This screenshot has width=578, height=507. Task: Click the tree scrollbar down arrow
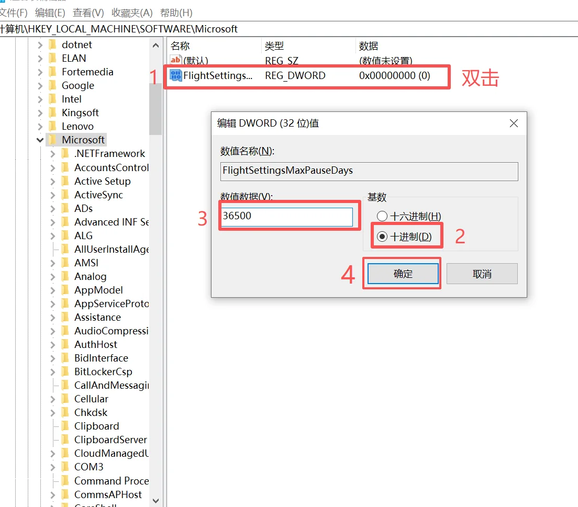tap(155, 501)
